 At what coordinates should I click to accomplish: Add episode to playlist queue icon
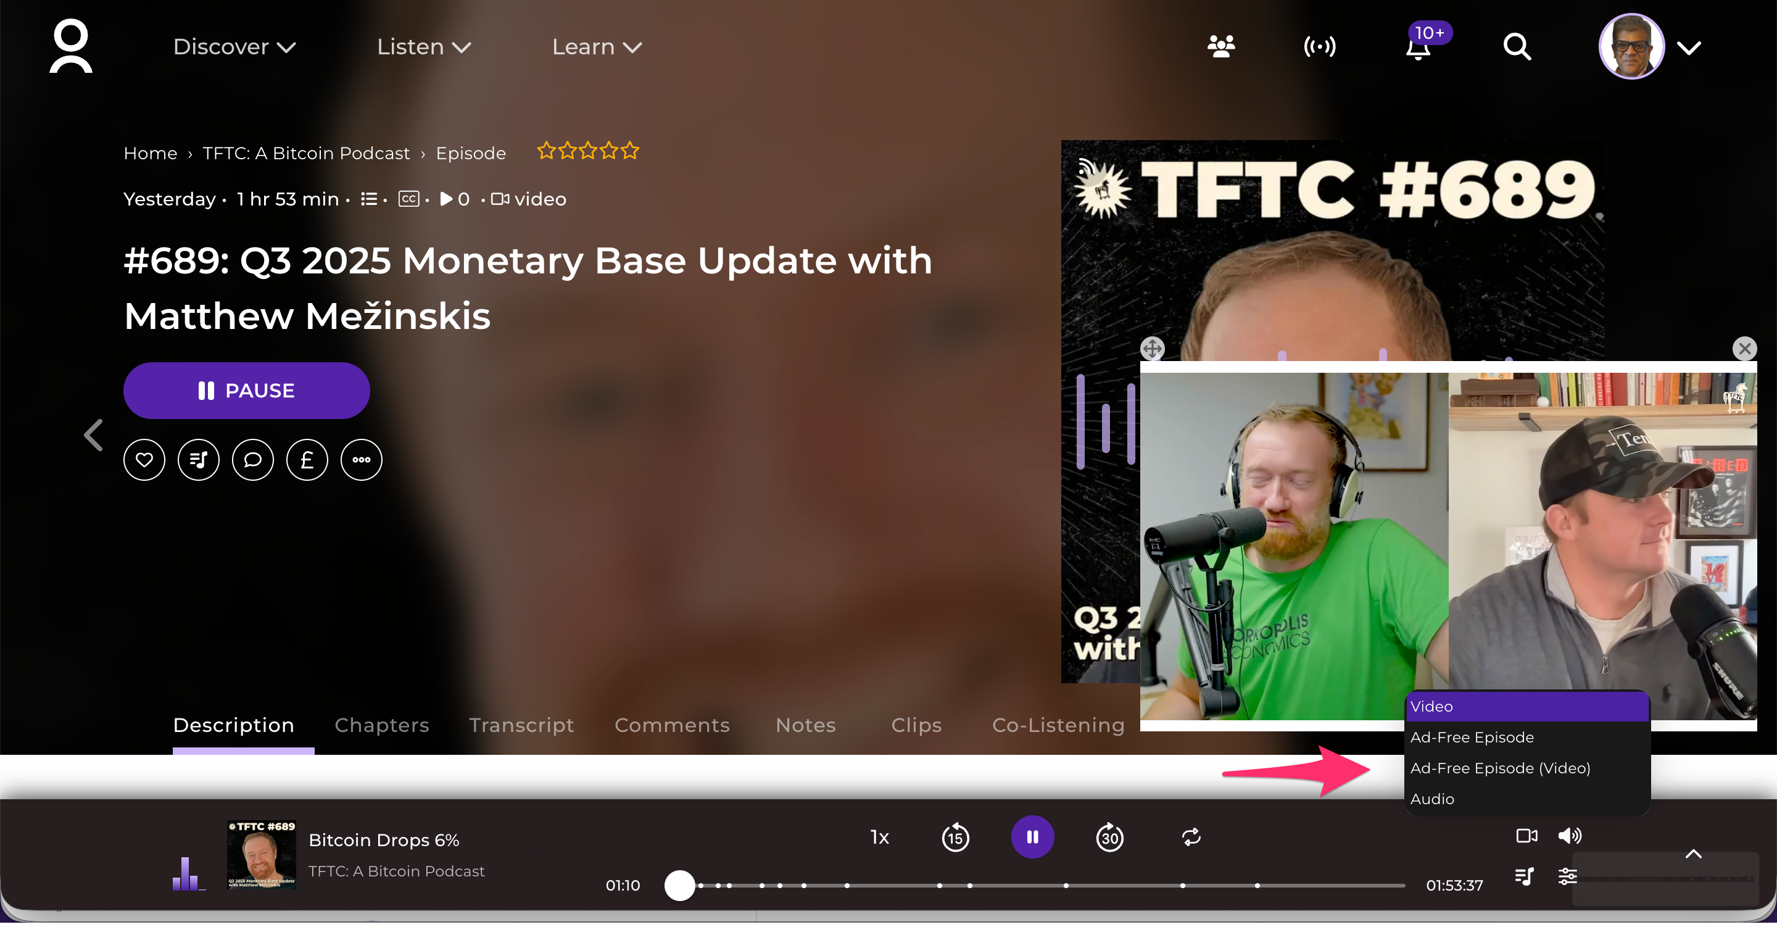click(199, 460)
